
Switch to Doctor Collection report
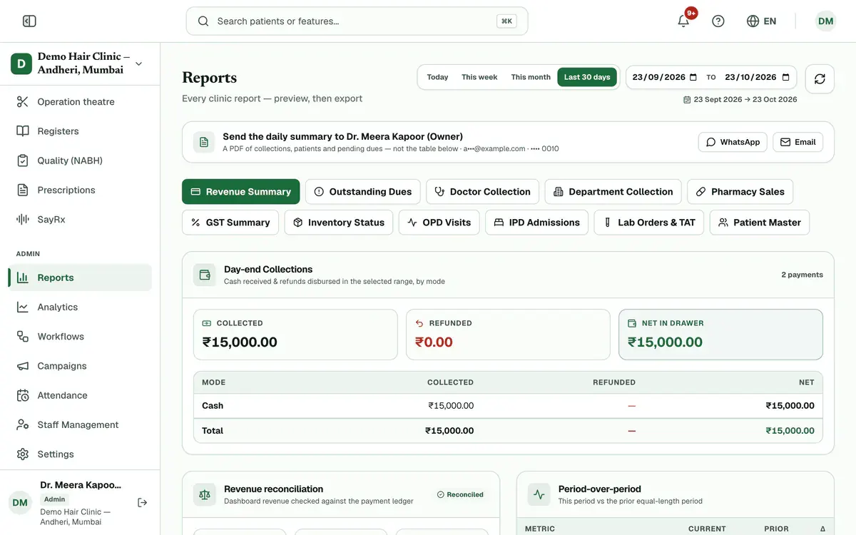pos(483,192)
